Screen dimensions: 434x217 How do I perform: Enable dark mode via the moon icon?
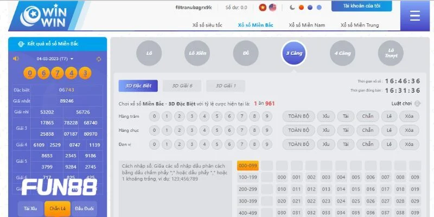coord(292,8)
